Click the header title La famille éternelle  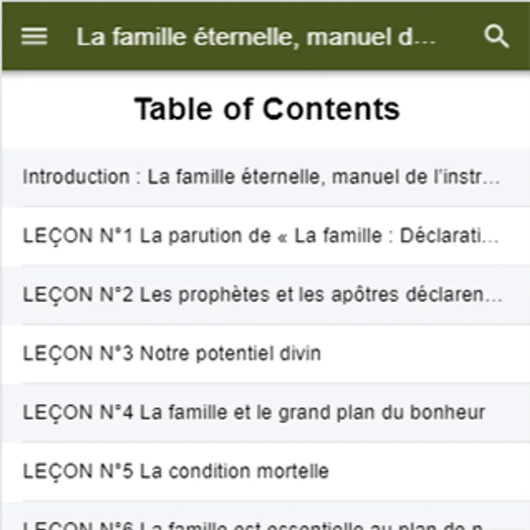256,37
